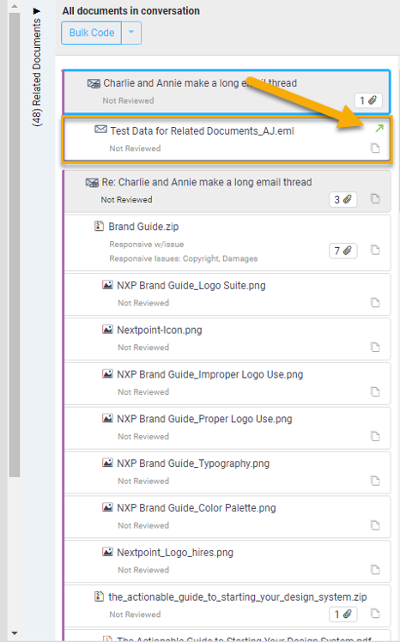Open Test Data for Related Documents_AJ.eml
Screen dimensions: 400x642
point(203,131)
